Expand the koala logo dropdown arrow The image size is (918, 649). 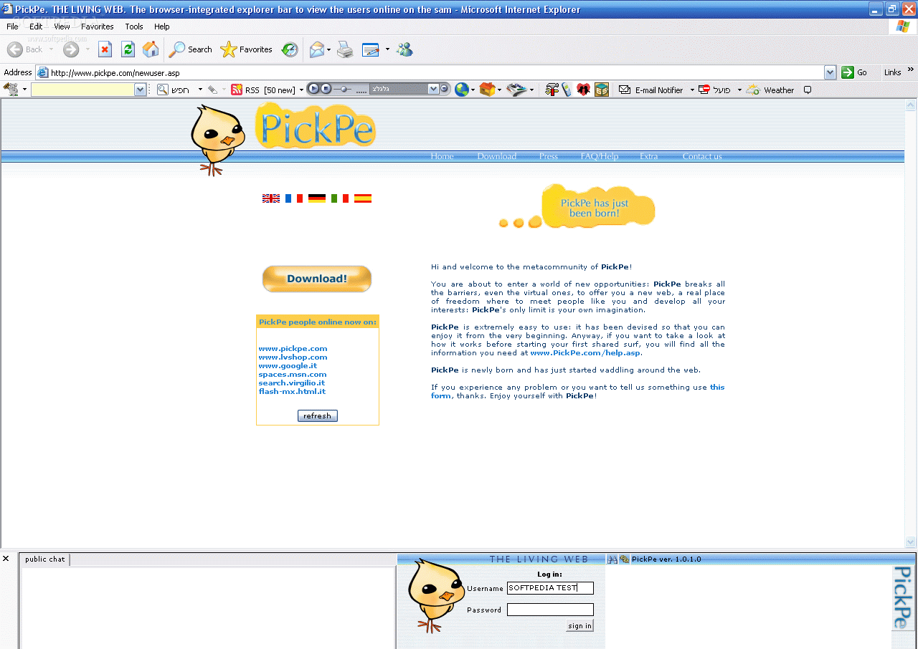24,90
